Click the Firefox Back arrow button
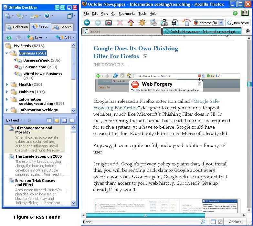 point(87,23)
